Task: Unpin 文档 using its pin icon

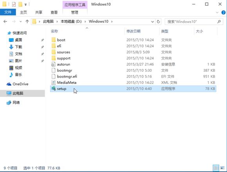Action: click(42, 54)
